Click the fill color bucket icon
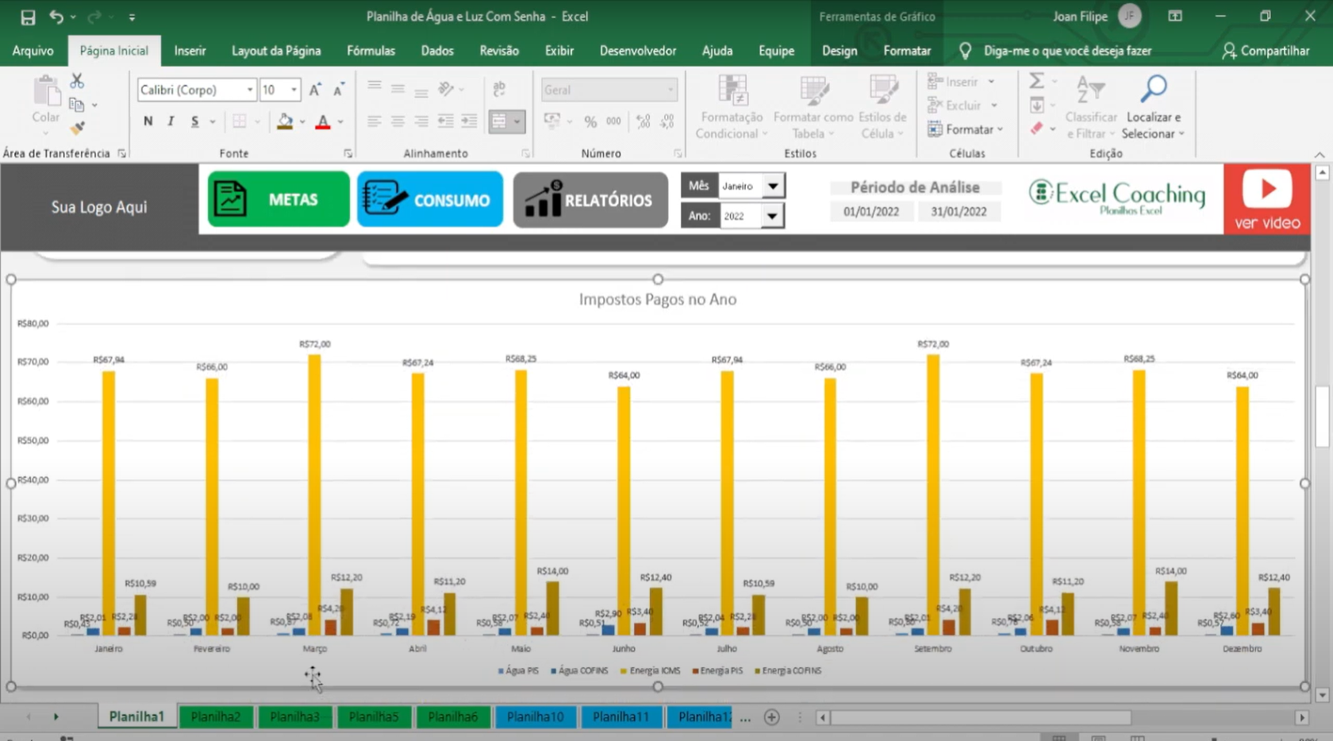The width and height of the screenshot is (1333, 741). coord(285,121)
